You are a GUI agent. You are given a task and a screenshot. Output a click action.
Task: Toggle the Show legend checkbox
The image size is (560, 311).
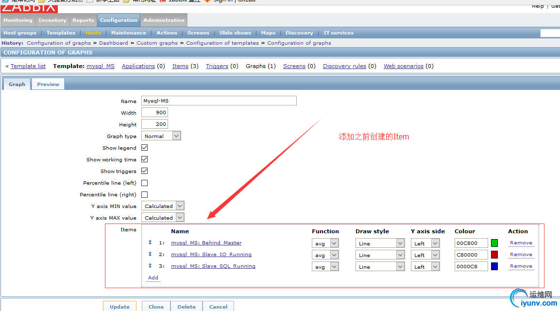tap(145, 148)
